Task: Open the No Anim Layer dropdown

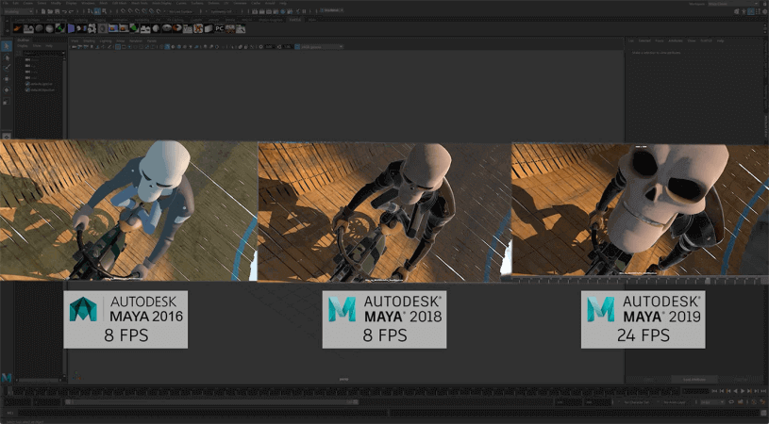Action: (x=676, y=402)
